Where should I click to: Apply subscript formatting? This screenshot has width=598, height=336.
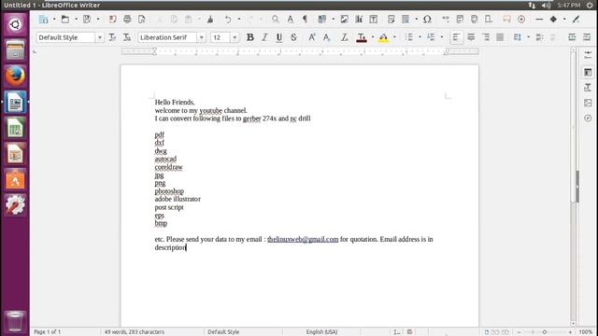(326, 37)
